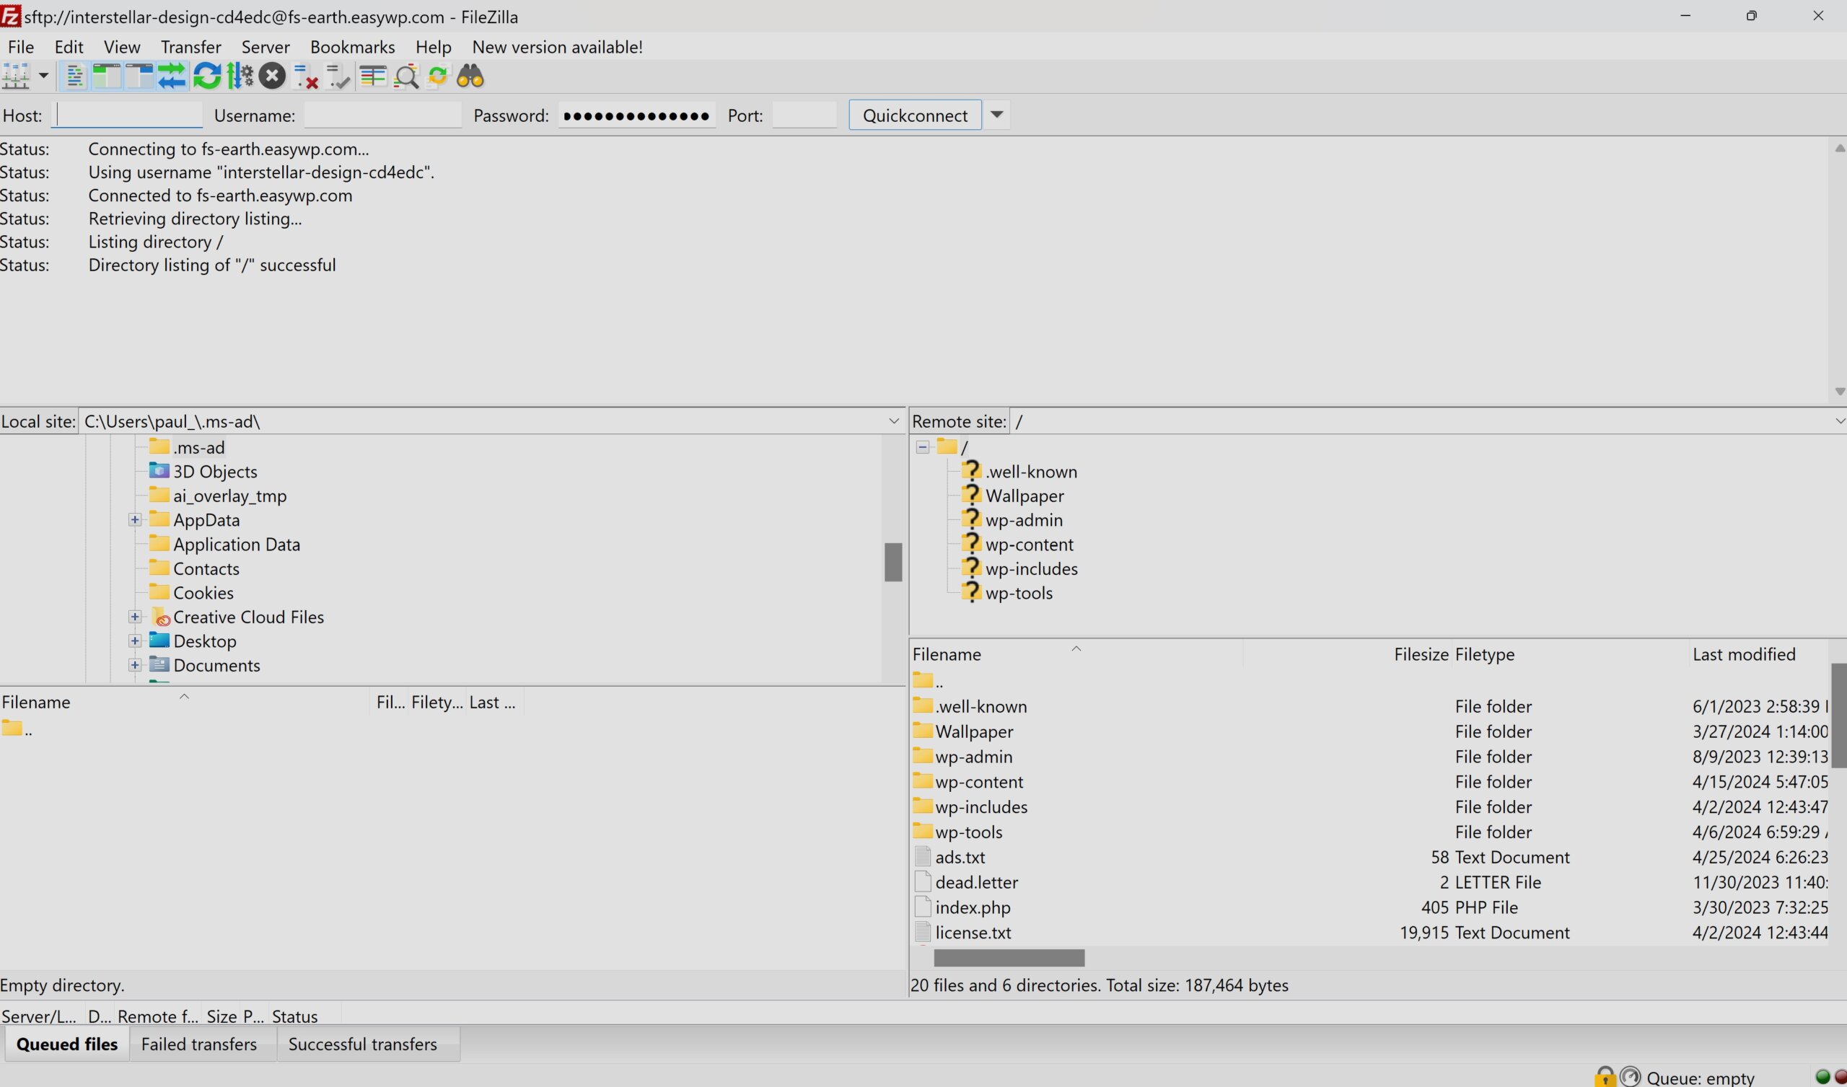Open the Local site path dropdown
This screenshot has height=1087, width=1847.
893,421
